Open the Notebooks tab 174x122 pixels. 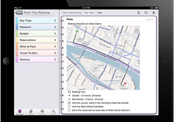(20, 112)
